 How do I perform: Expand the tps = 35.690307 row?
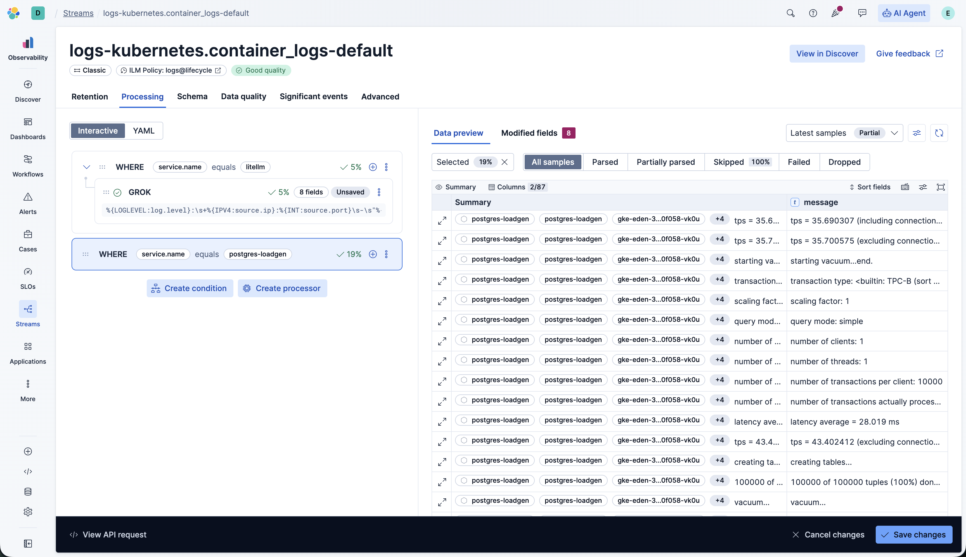pos(442,221)
